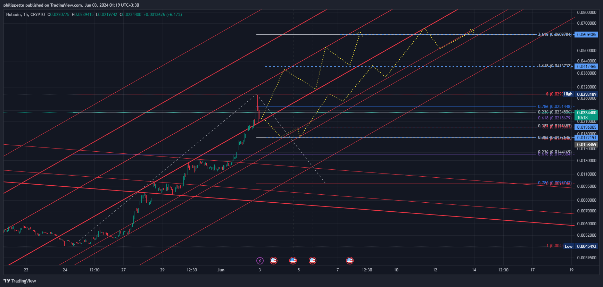Click the +0.0013626 (+6.17%) change value
The image size is (603, 287).
pyautogui.click(x=163, y=15)
